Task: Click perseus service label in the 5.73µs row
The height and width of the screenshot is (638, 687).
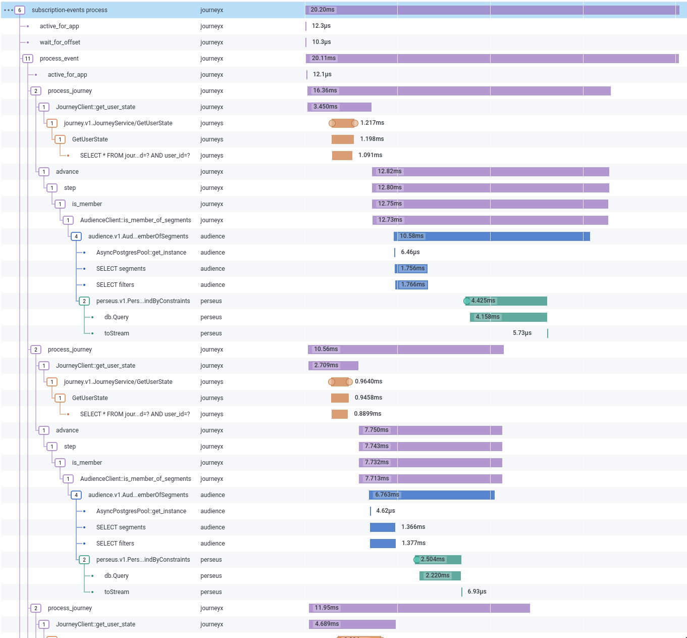Action: point(211,333)
